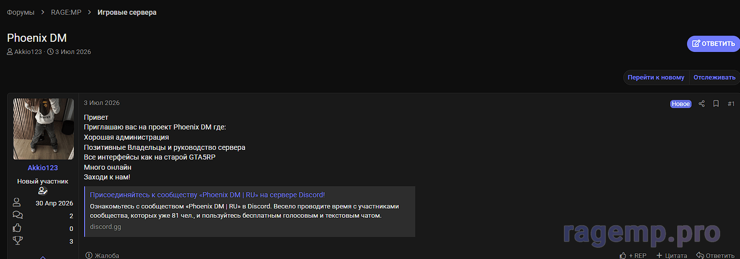Toggle Отслеживать for this thread
This screenshot has width=740, height=259.
tap(715, 77)
